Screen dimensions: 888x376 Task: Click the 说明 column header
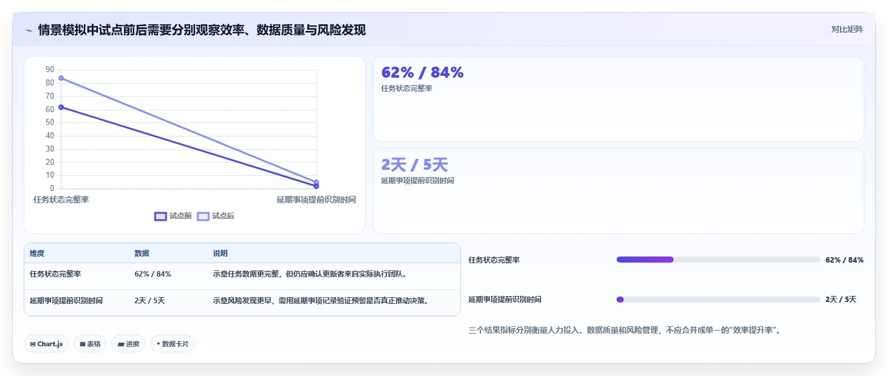(220, 253)
